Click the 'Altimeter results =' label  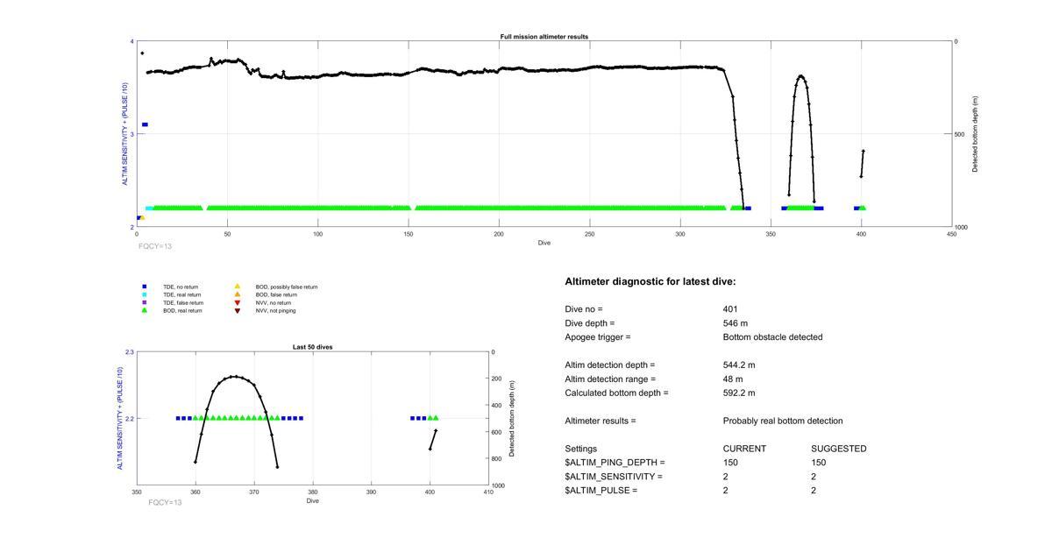[601, 421]
